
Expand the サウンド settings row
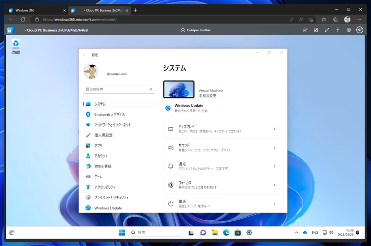222,148
